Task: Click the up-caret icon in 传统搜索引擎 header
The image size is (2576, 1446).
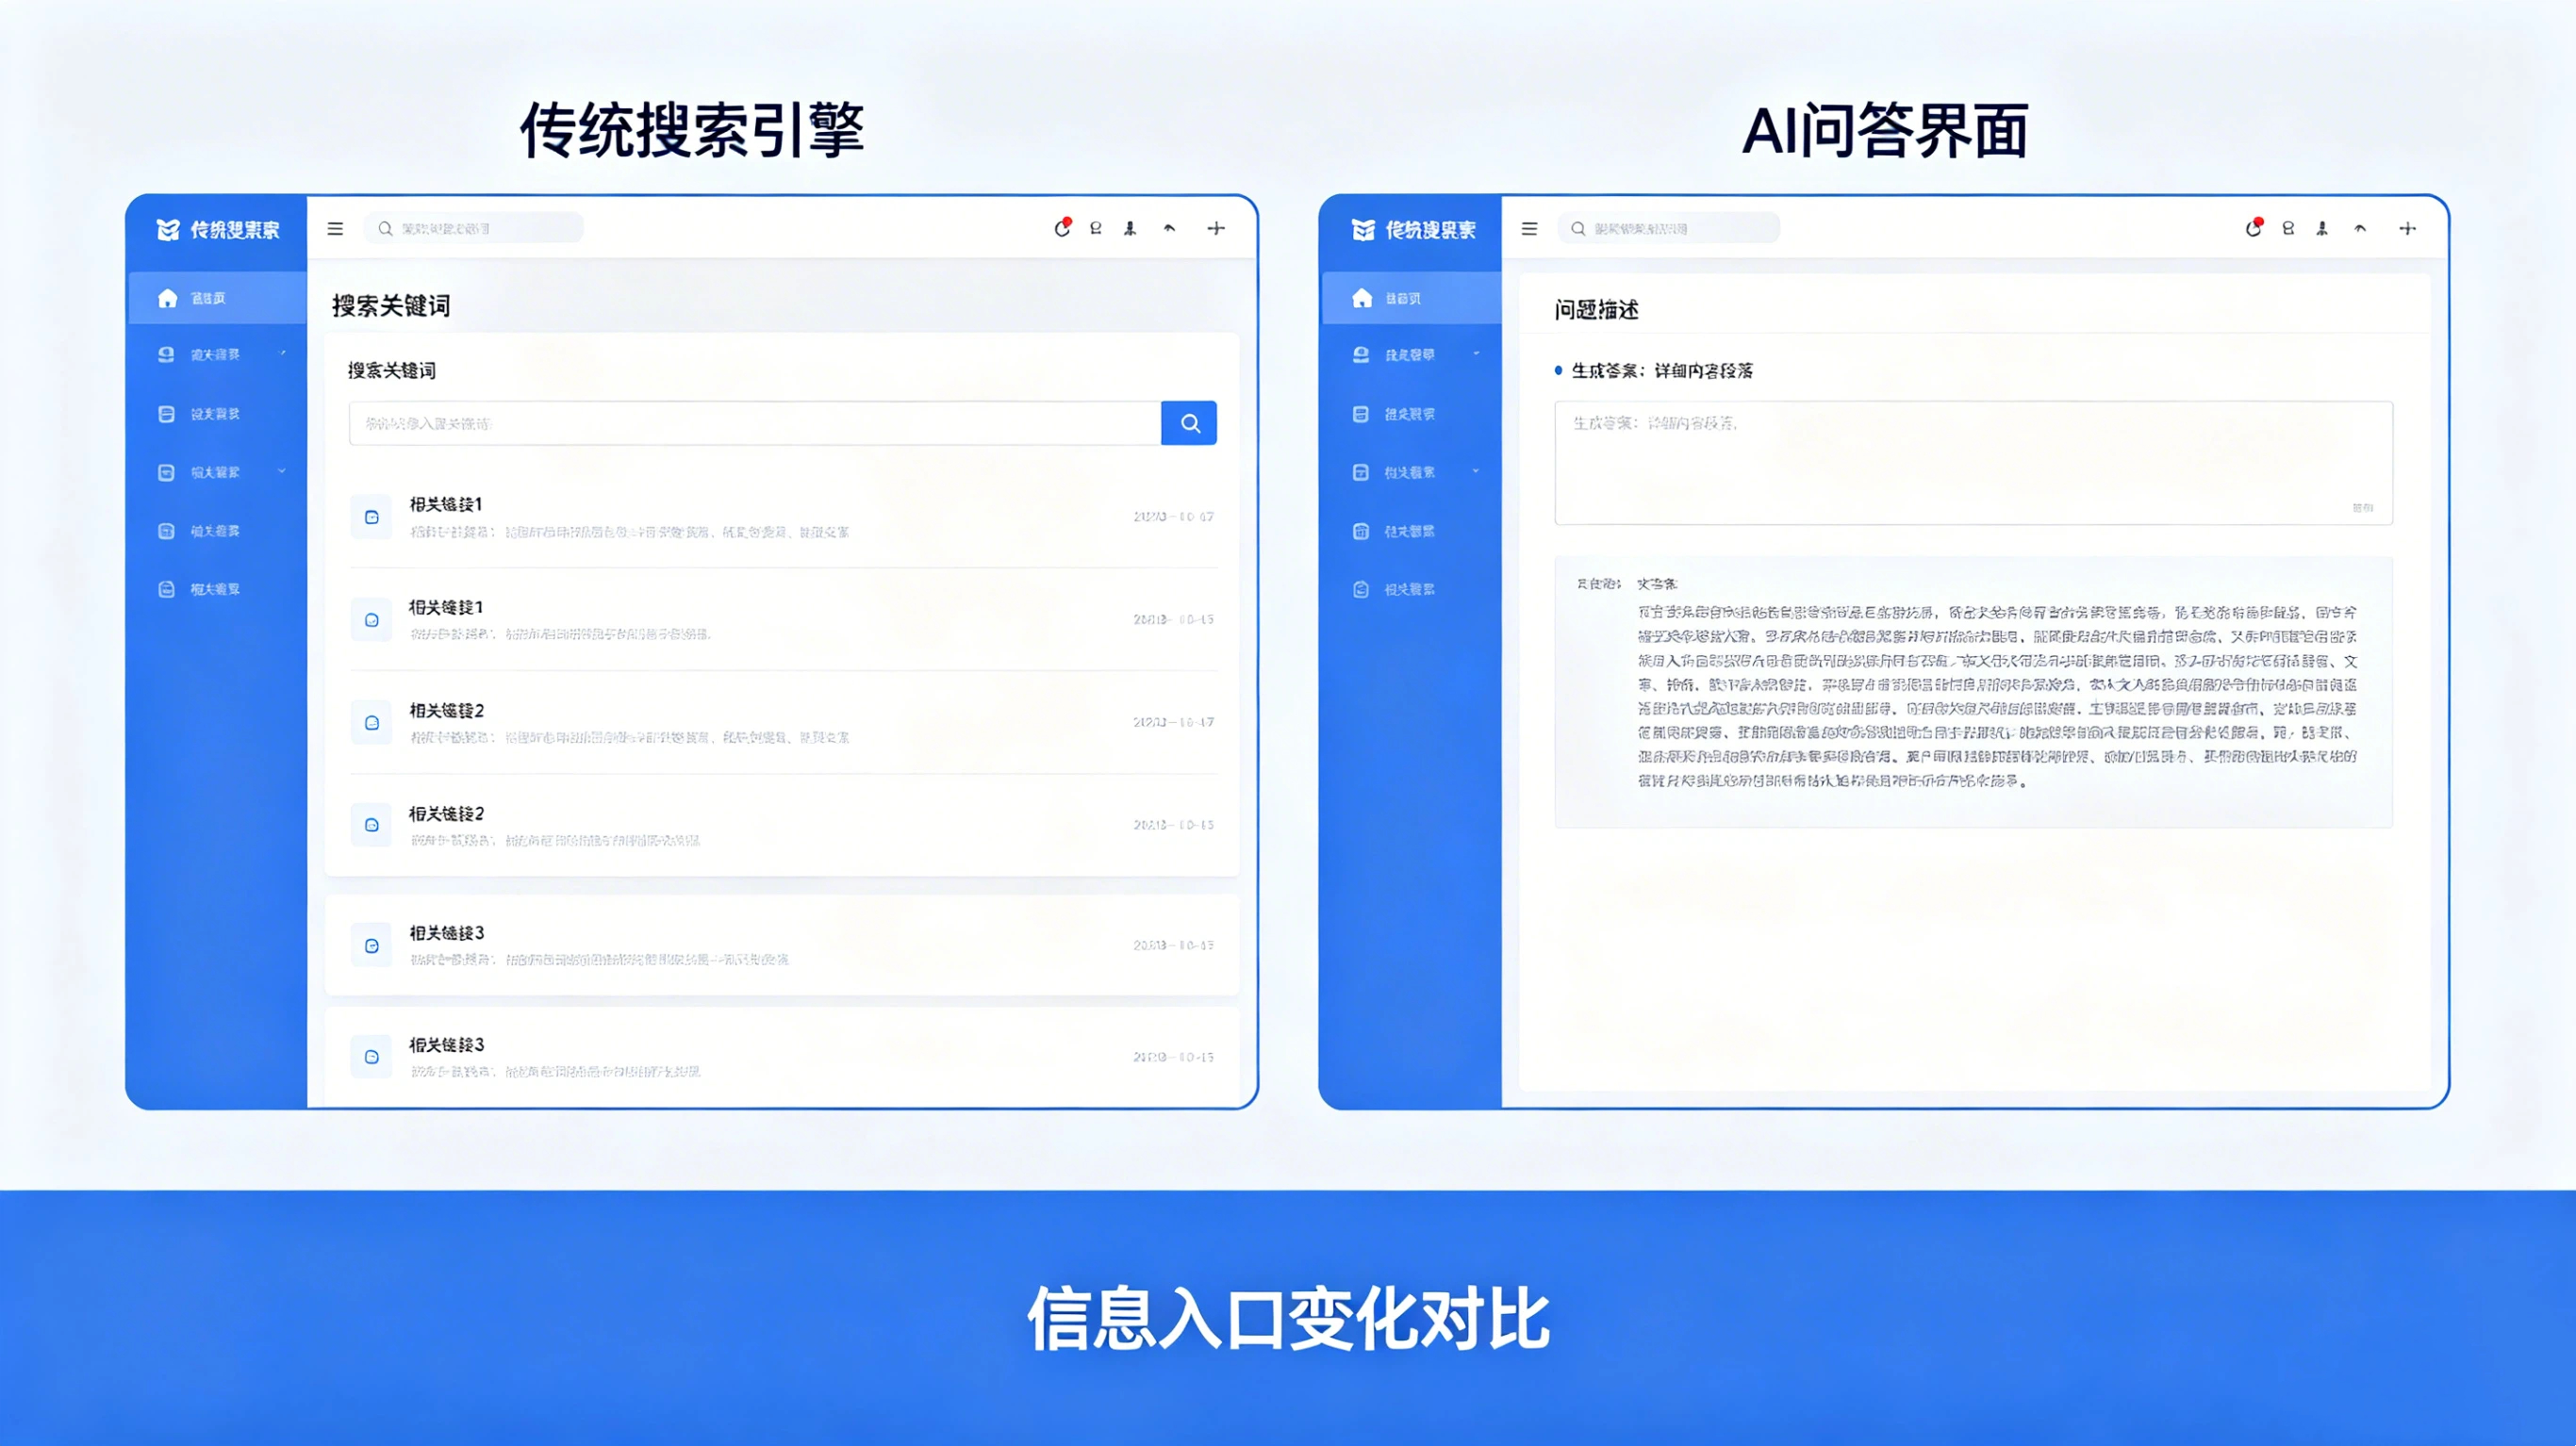Action: (1169, 229)
